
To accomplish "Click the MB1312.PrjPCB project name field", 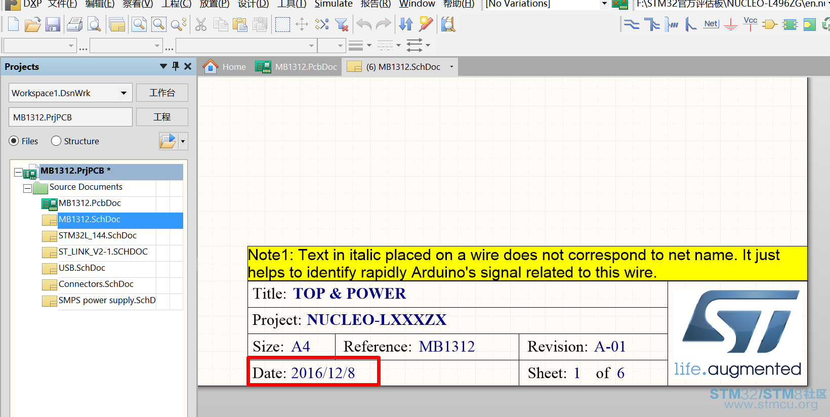I will (x=70, y=117).
